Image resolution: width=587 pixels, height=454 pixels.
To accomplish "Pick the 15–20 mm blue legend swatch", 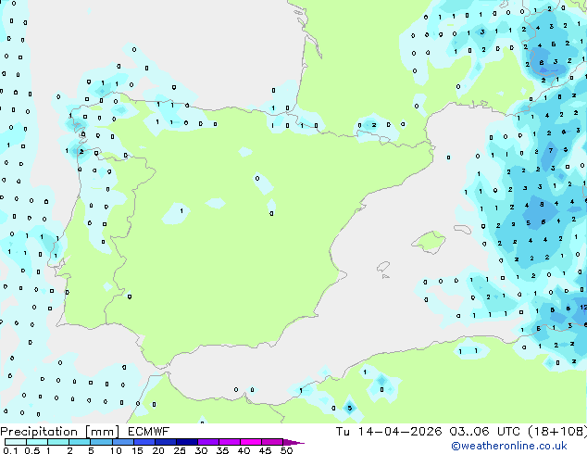I will [x=144, y=442].
